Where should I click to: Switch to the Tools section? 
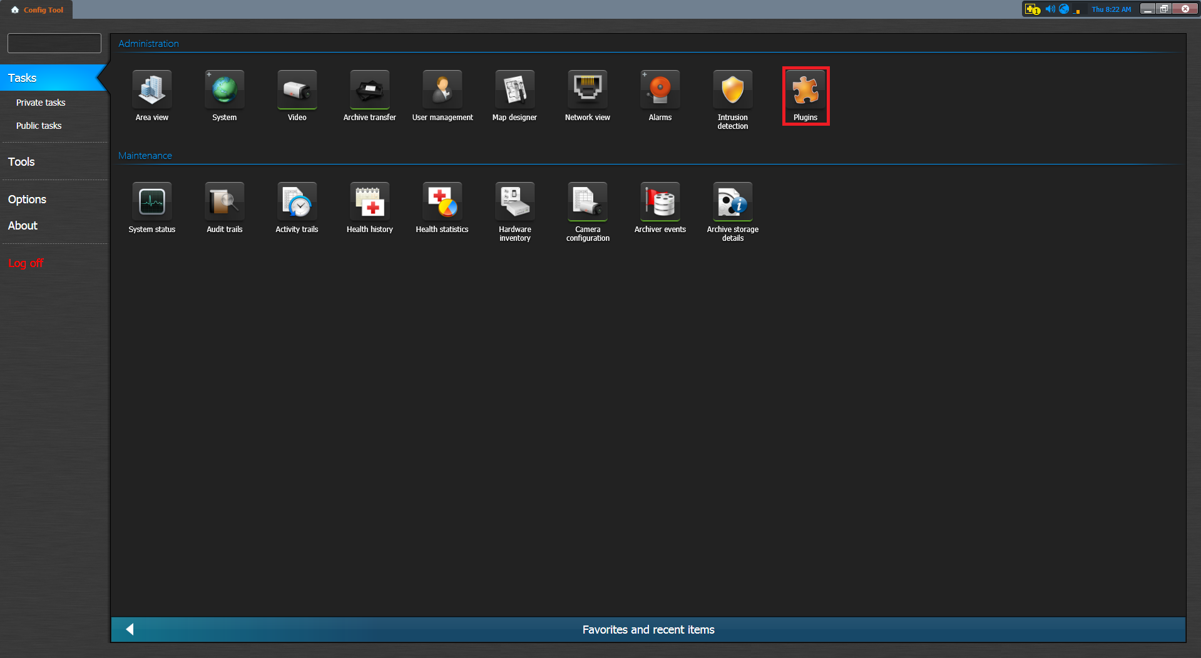[21, 162]
